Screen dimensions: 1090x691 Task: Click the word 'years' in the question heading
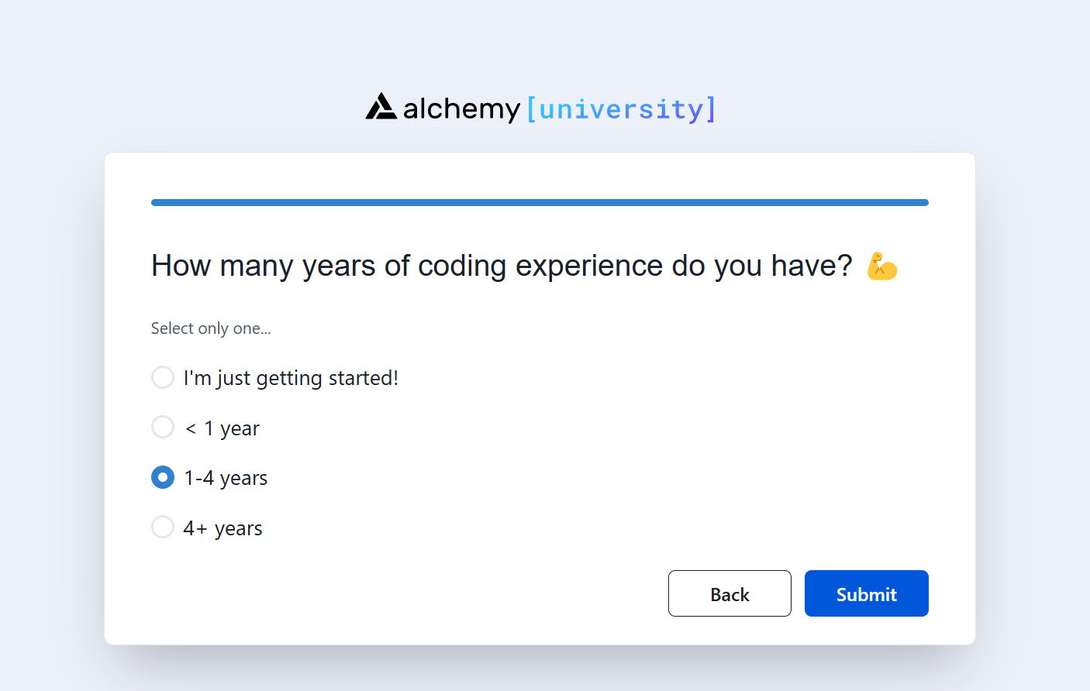[339, 266]
